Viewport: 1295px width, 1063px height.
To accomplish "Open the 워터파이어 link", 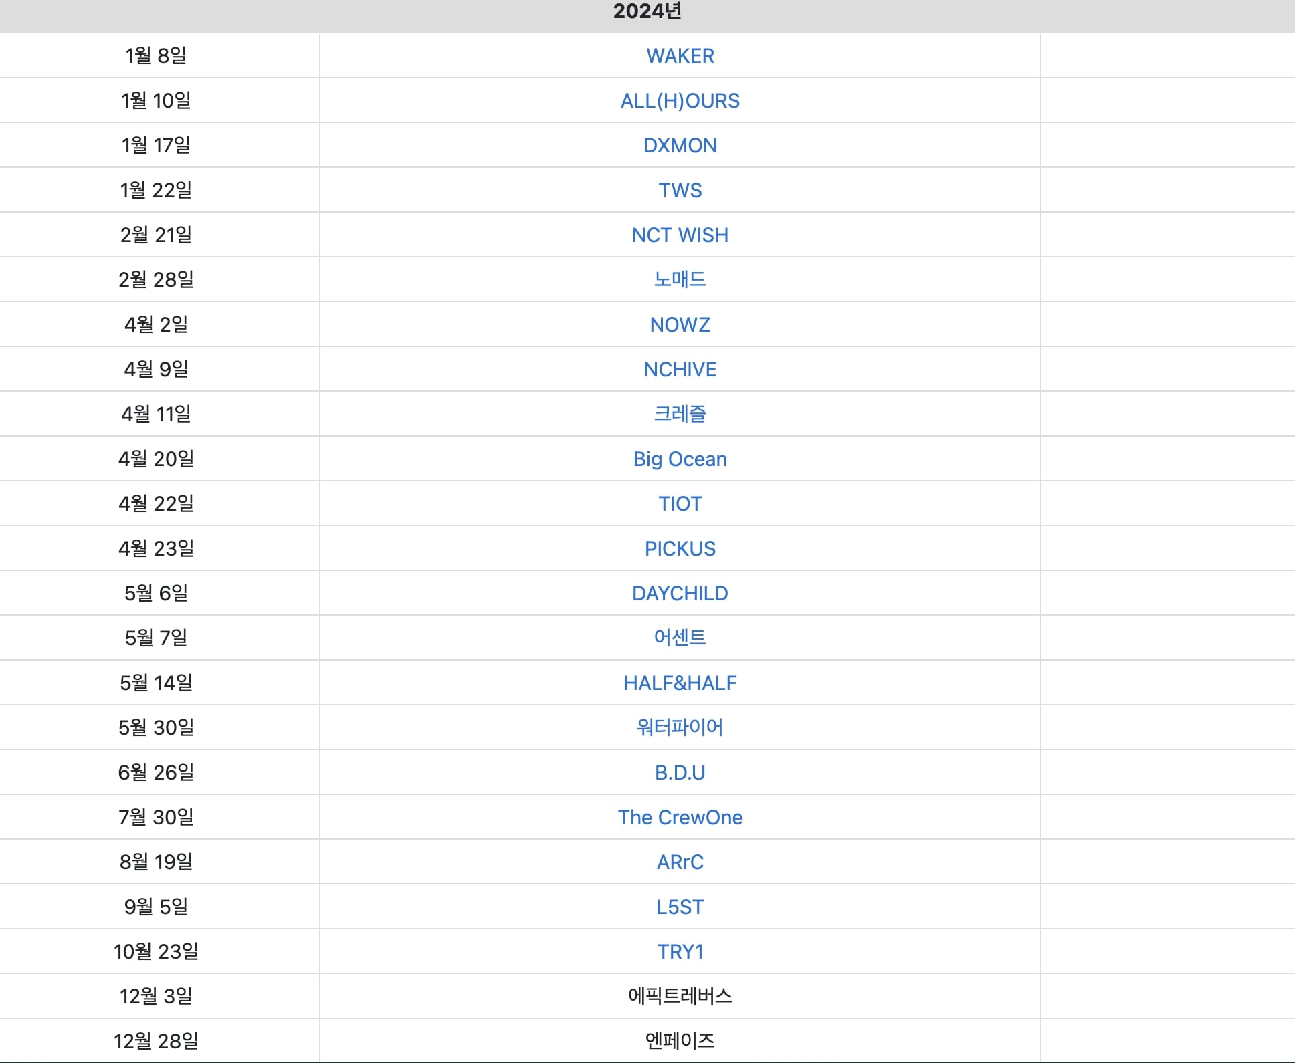I will [x=680, y=727].
